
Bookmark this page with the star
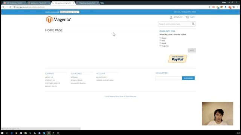pos(209,7)
